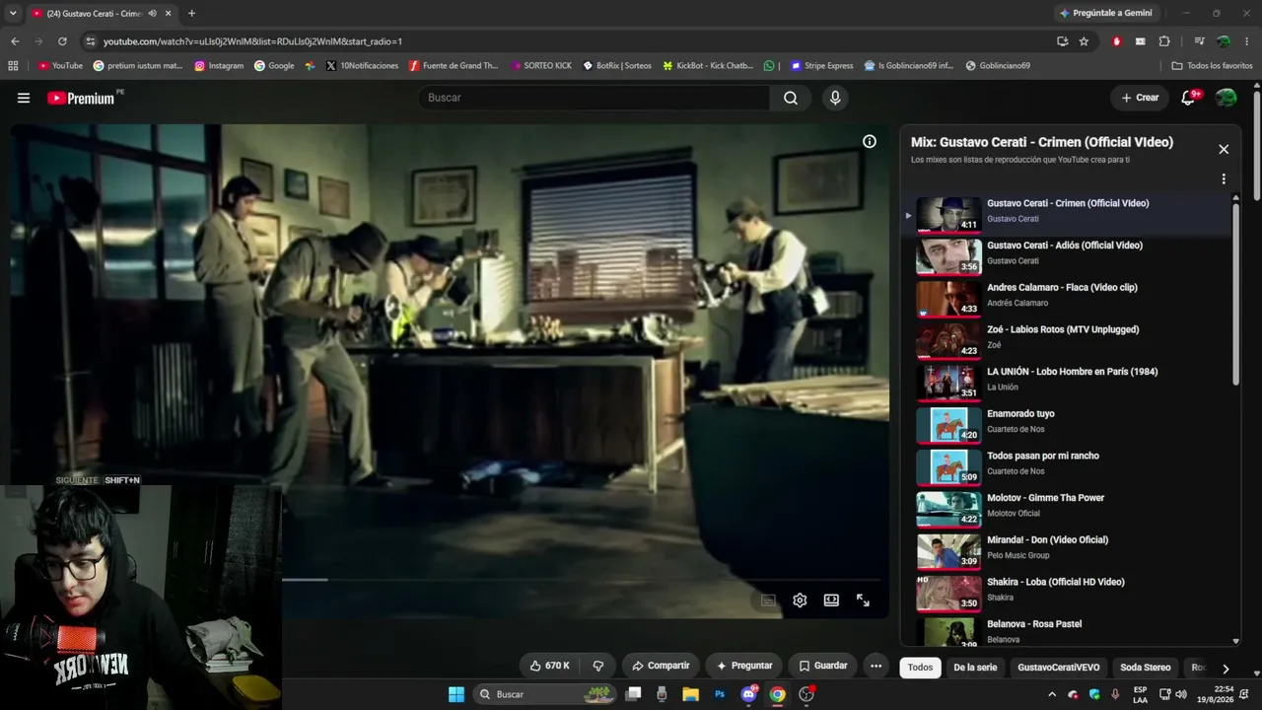Show more filter chips with the right arrow
Viewport: 1262px width, 710px height.
click(1226, 668)
